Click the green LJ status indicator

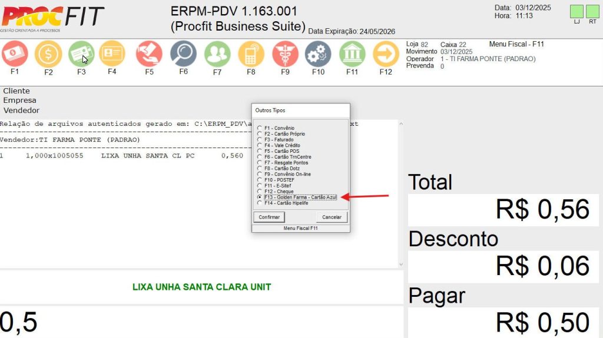tap(577, 11)
